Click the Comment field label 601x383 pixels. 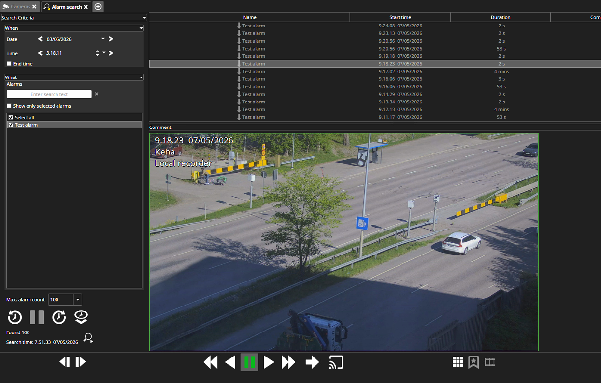(x=160, y=128)
